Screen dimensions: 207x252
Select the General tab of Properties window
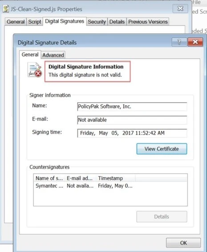(16, 22)
